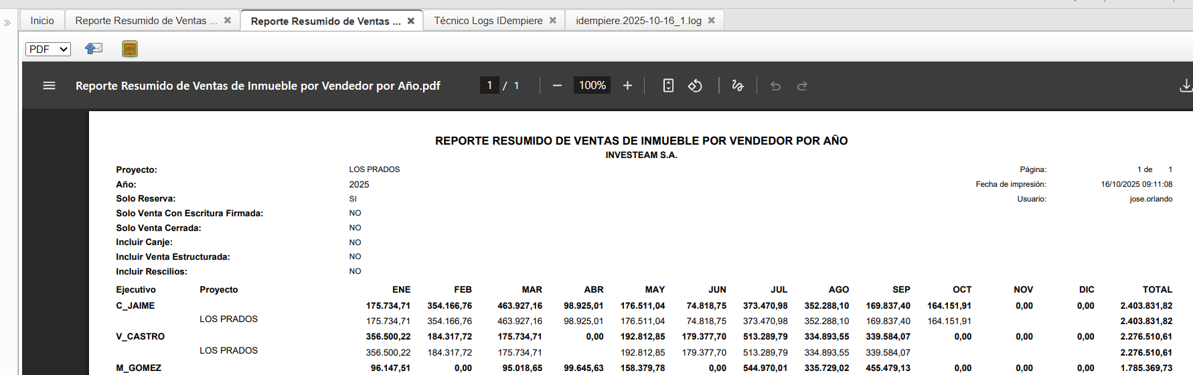
Task: Click the 100% zoom level field
Action: pyautogui.click(x=592, y=86)
